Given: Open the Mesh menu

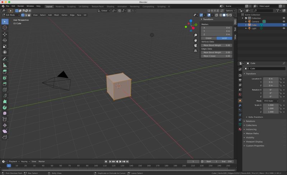Looking at the screenshot, I should tap(56, 15).
